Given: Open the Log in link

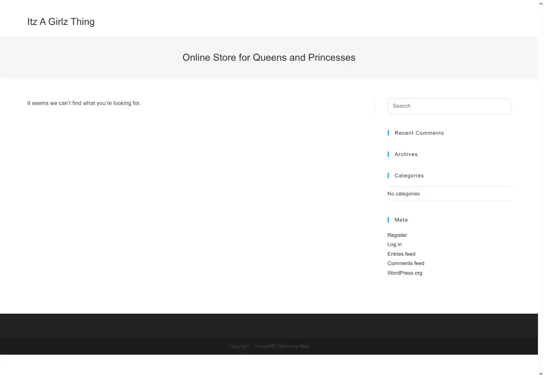Looking at the screenshot, I should (x=394, y=244).
